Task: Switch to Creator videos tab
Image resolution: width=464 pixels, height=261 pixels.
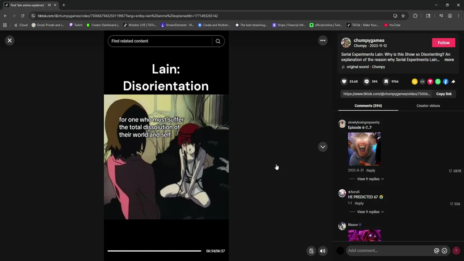Action: coord(428,105)
